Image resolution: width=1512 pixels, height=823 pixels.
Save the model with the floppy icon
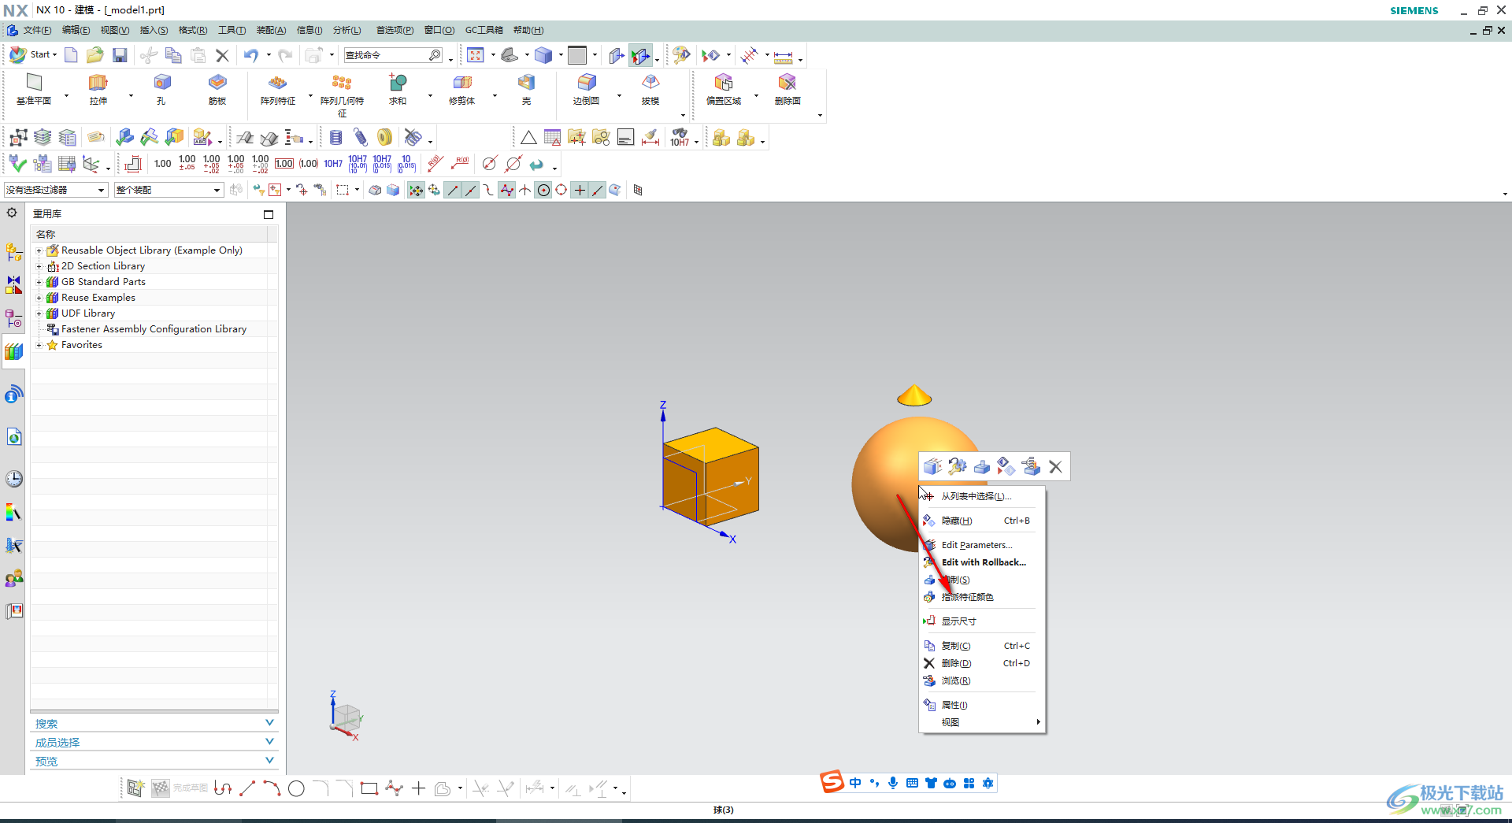pos(120,55)
